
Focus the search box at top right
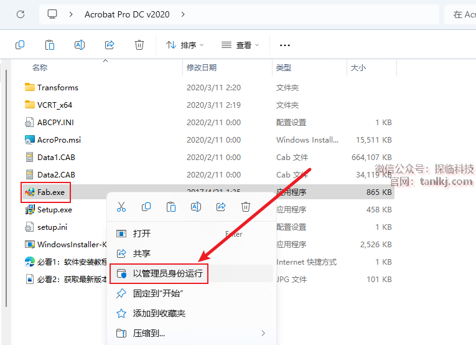pos(460,14)
